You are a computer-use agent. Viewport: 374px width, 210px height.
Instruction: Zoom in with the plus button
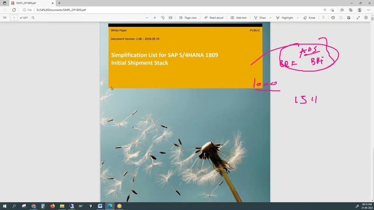[155, 18]
